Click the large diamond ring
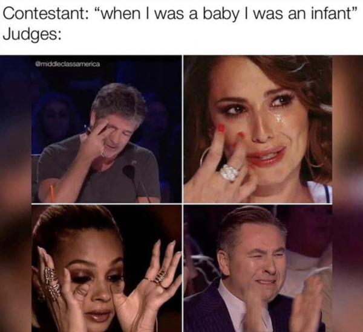Image resolution: width=363 pixels, height=332 pixels. pyautogui.click(x=229, y=172)
